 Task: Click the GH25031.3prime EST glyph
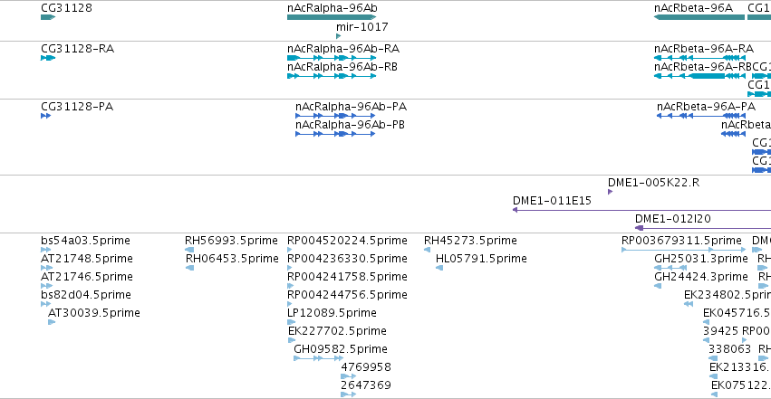(x=670, y=268)
